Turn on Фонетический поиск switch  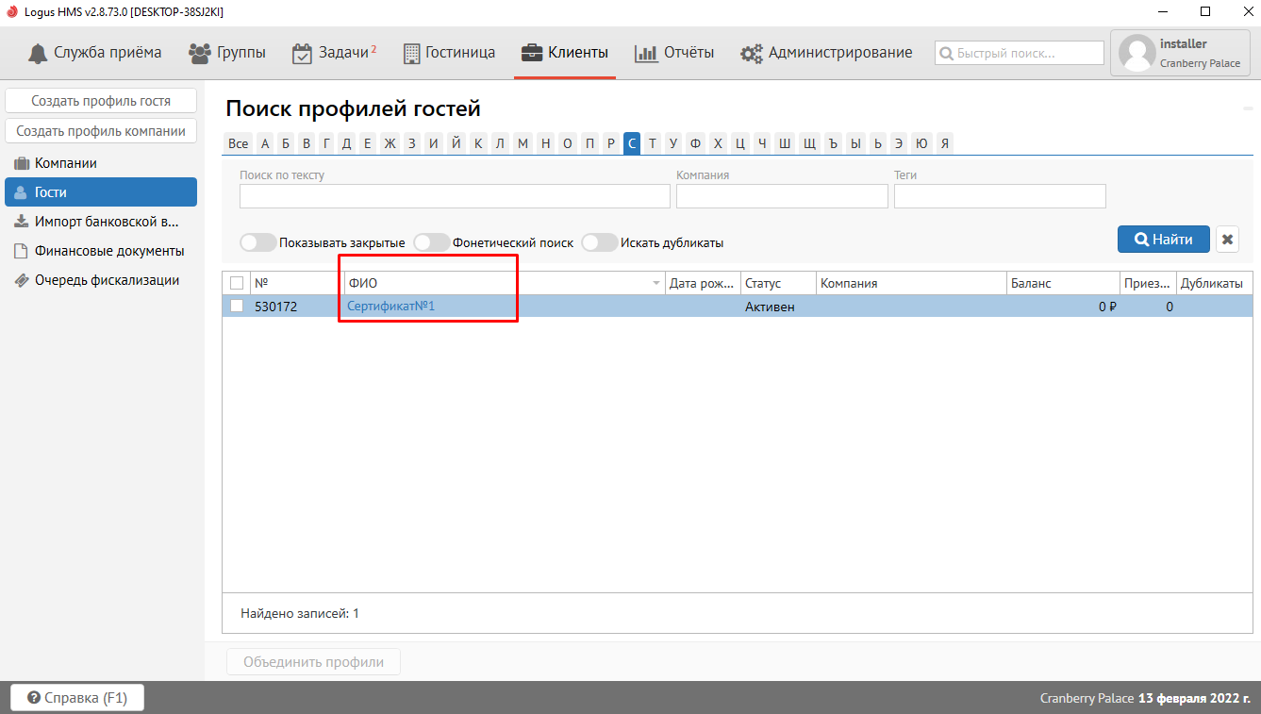[432, 242]
